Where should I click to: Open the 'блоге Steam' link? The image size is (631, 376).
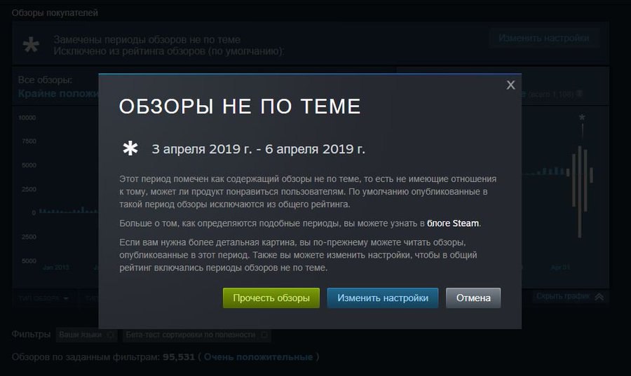coord(453,223)
